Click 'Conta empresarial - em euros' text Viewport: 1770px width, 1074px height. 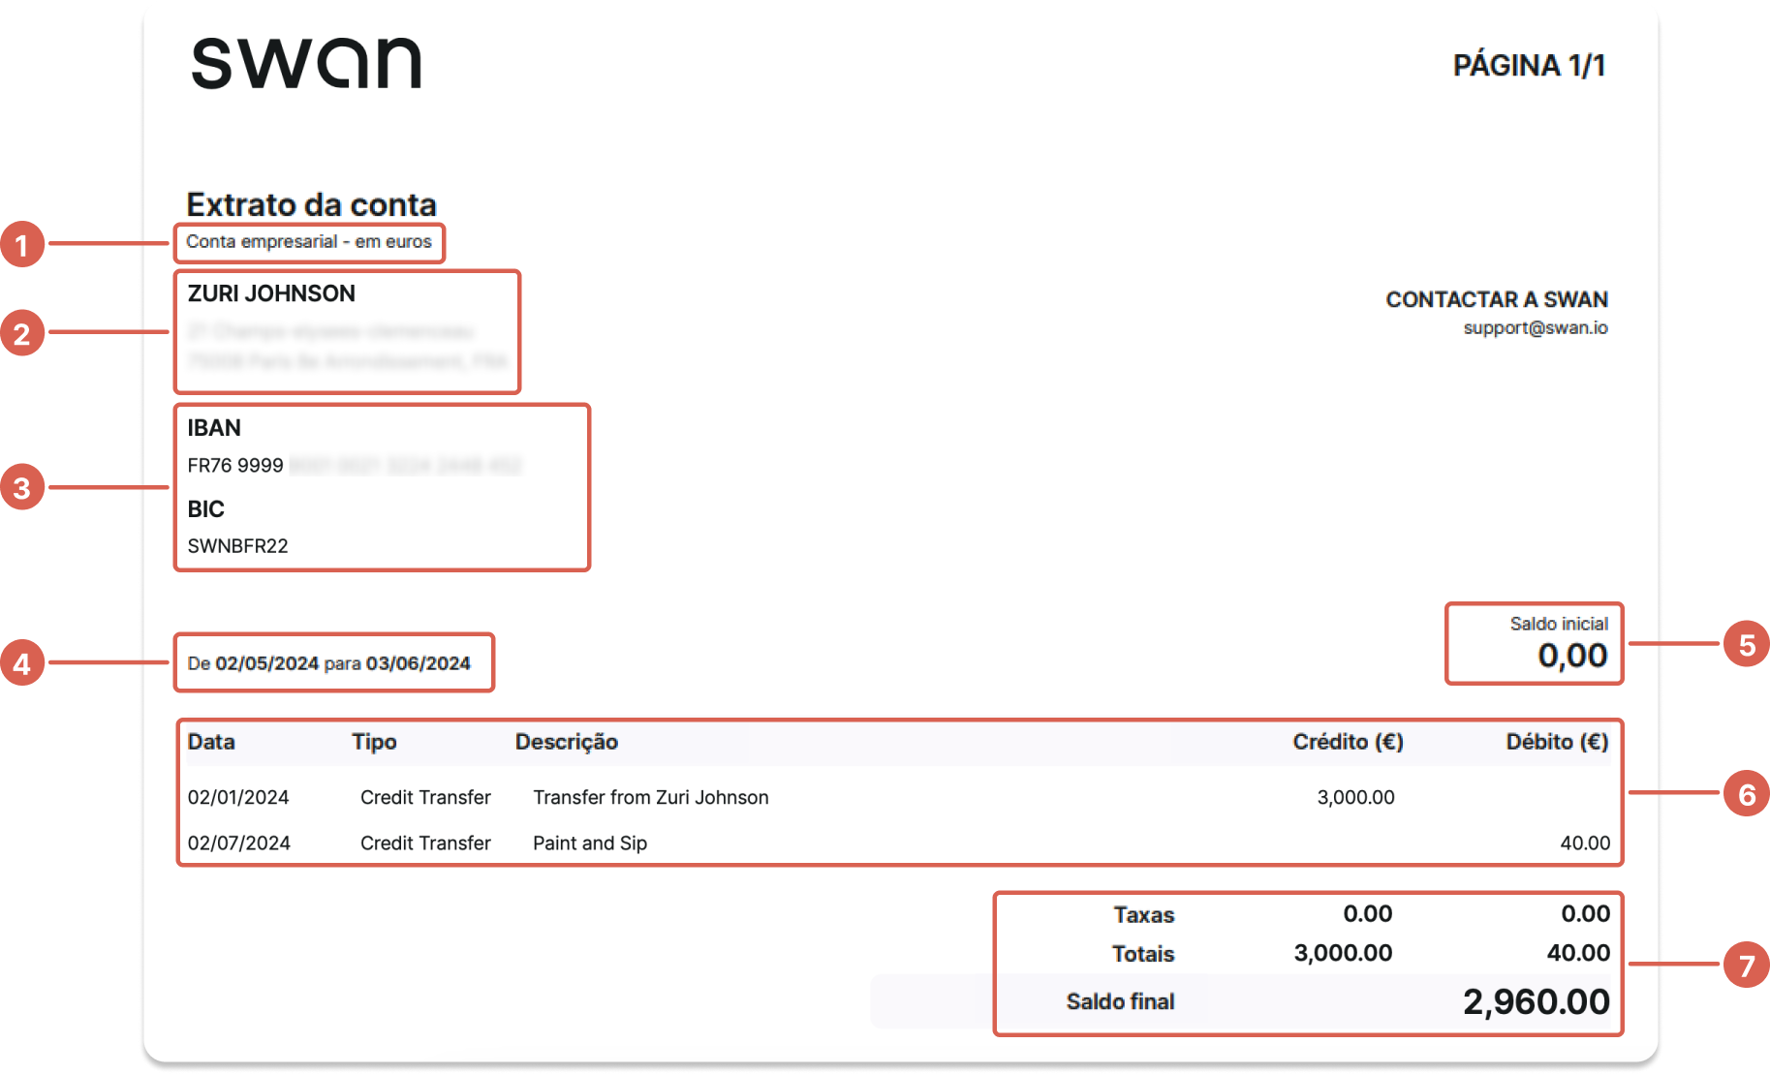point(308,241)
